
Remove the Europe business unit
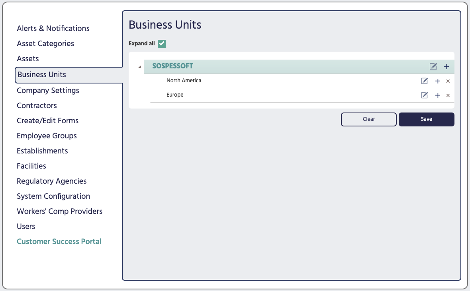point(447,95)
